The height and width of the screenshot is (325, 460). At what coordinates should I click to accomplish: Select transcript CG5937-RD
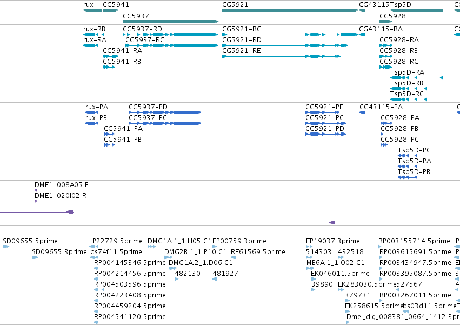point(142,29)
